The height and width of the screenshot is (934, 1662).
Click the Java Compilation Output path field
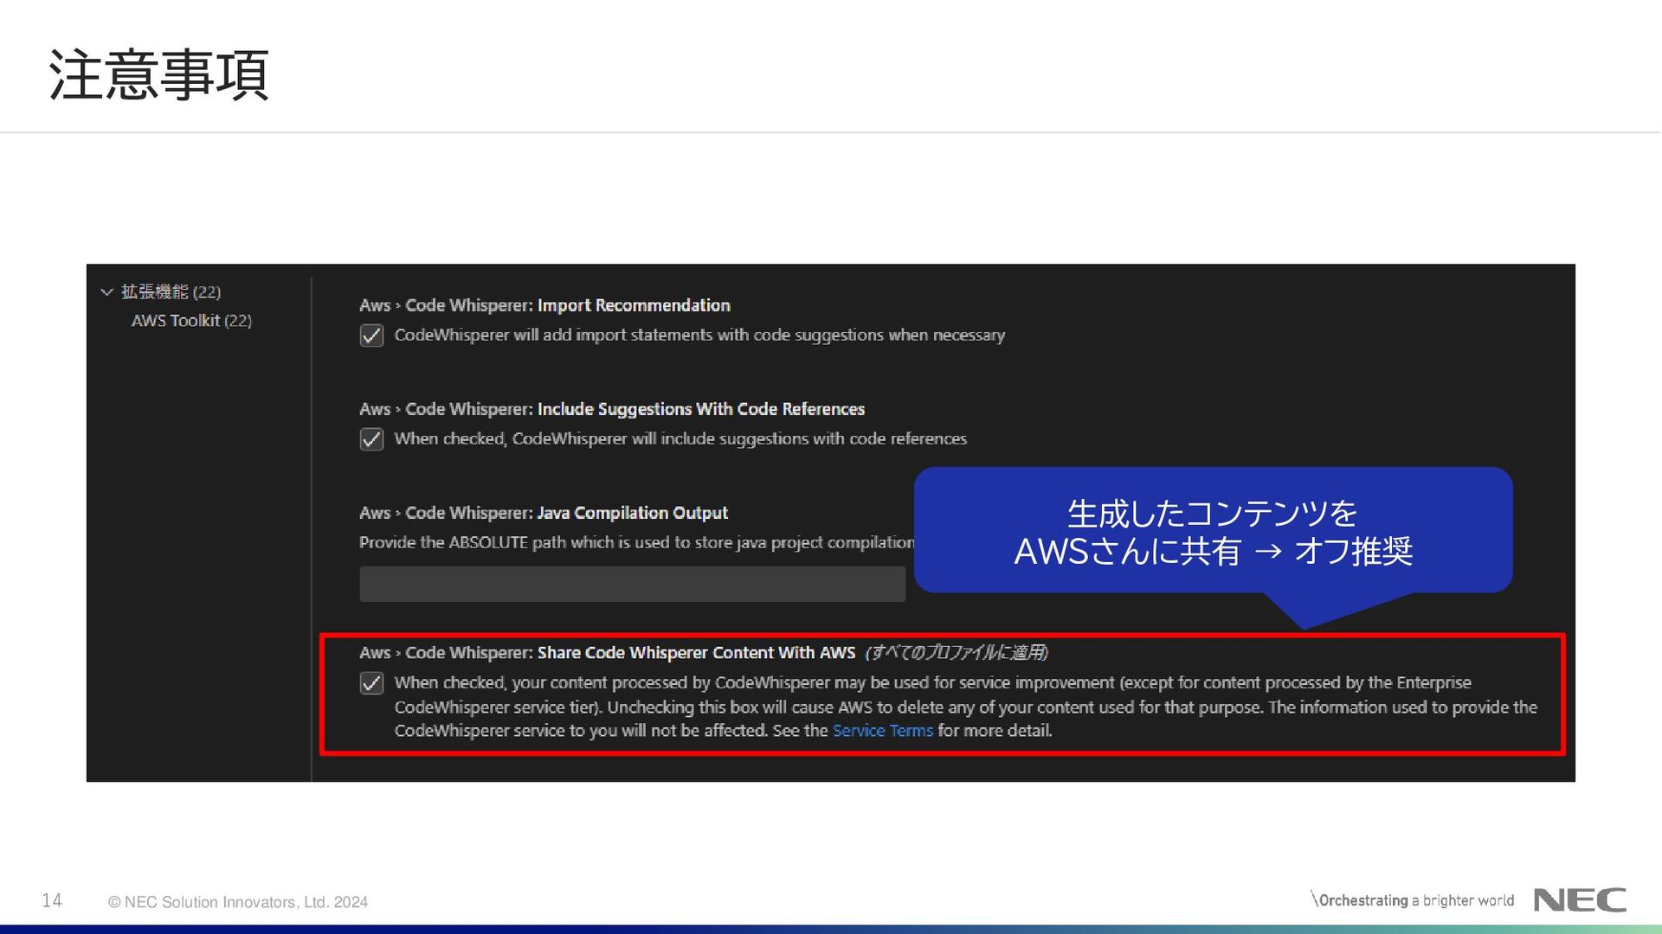[x=632, y=584]
